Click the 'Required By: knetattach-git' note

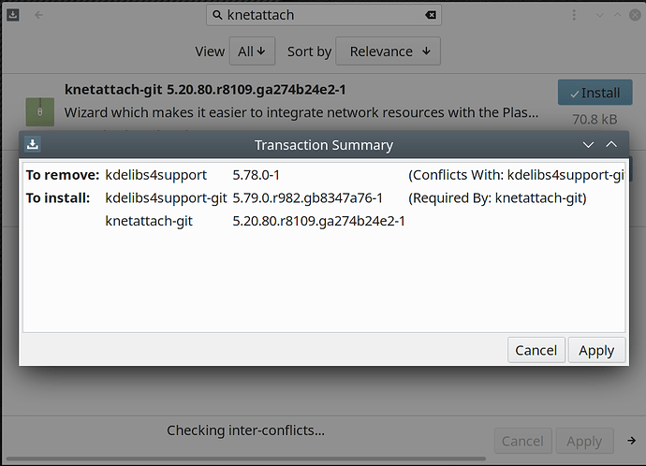(x=497, y=198)
